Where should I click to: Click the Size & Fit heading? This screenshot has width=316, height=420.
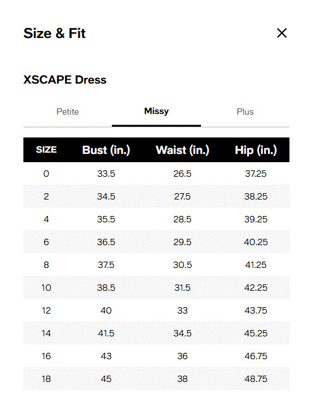(54, 34)
